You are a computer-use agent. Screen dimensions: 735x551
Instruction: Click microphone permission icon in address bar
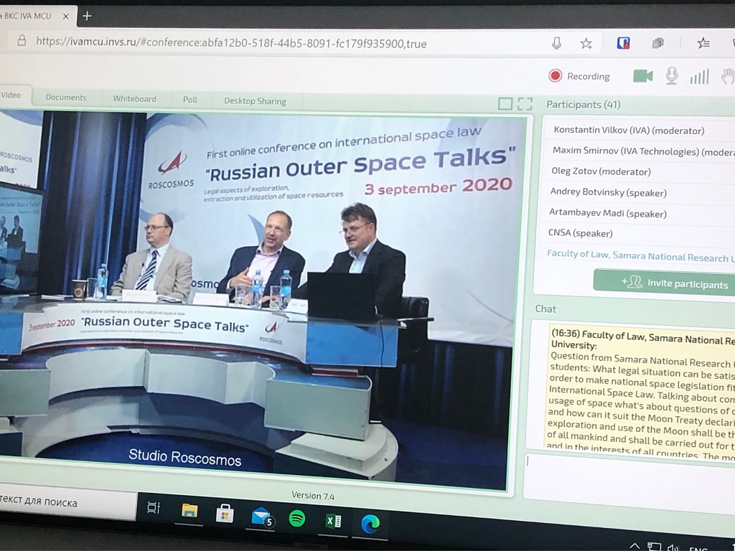pyautogui.click(x=556, y=44)
